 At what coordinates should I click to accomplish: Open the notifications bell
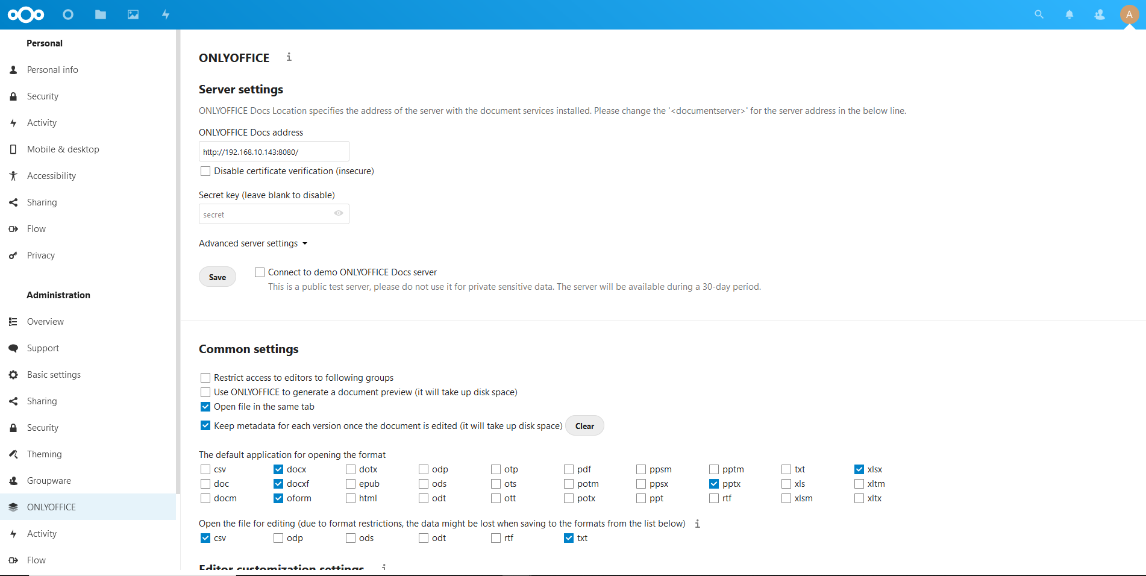click(1069, 14)
